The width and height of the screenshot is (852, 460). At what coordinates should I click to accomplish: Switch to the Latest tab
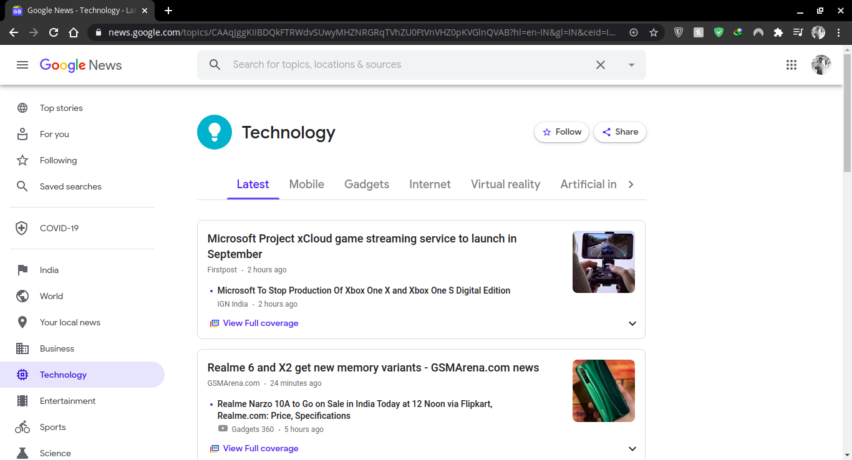click(x=253, y=184)
